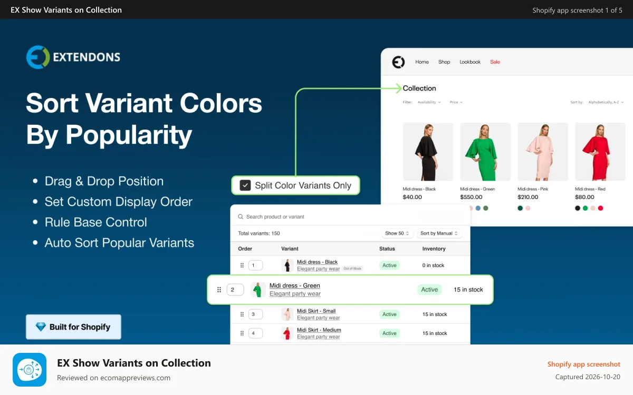633x395 pixels.
Task: Open the Sale menu item
Action: (495, 62)
